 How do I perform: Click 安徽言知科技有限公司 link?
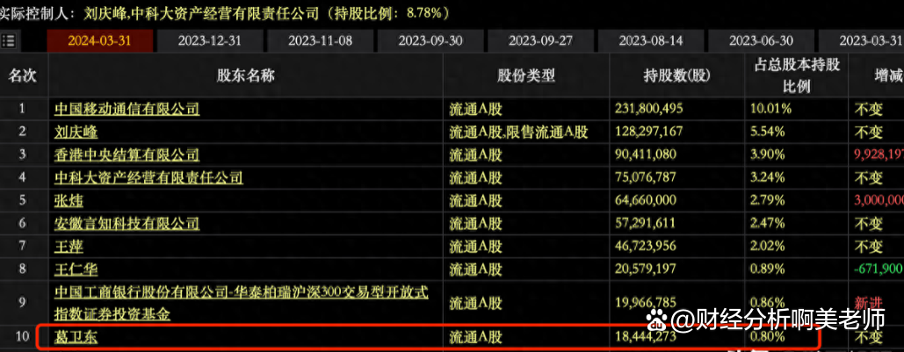pyautogui.click(x=127, y=223)
